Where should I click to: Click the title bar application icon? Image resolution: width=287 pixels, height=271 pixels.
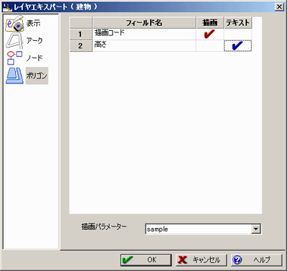[x=8, y=7]
